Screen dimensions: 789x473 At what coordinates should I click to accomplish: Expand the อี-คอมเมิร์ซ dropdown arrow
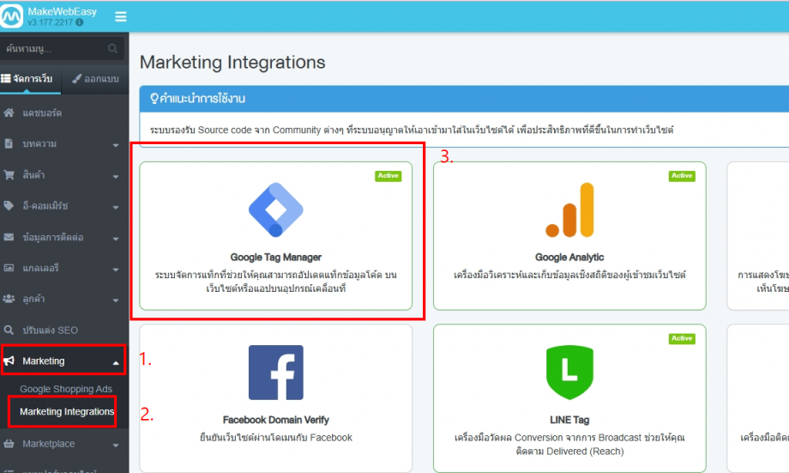pos(116,207)
